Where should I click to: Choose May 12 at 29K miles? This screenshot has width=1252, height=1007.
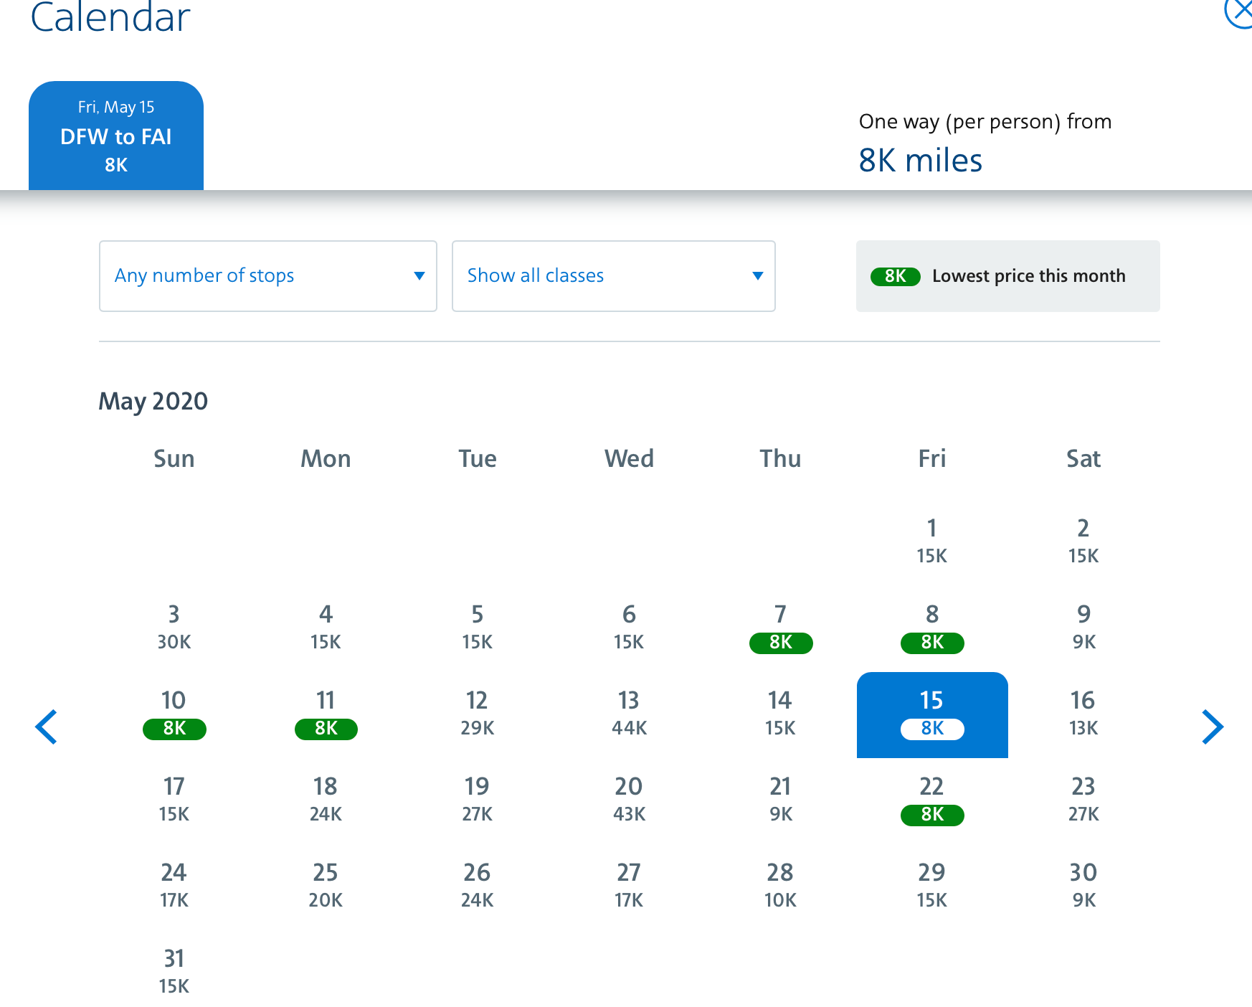pos(478,714)
